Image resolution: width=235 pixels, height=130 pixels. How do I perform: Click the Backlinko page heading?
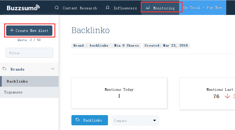point(90,30)
